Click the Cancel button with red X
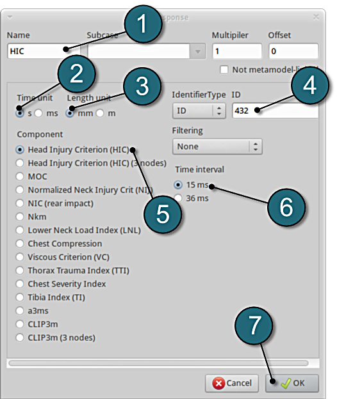Screen dimensions: 337x399 pyautogui.click(x=232, y=383)
